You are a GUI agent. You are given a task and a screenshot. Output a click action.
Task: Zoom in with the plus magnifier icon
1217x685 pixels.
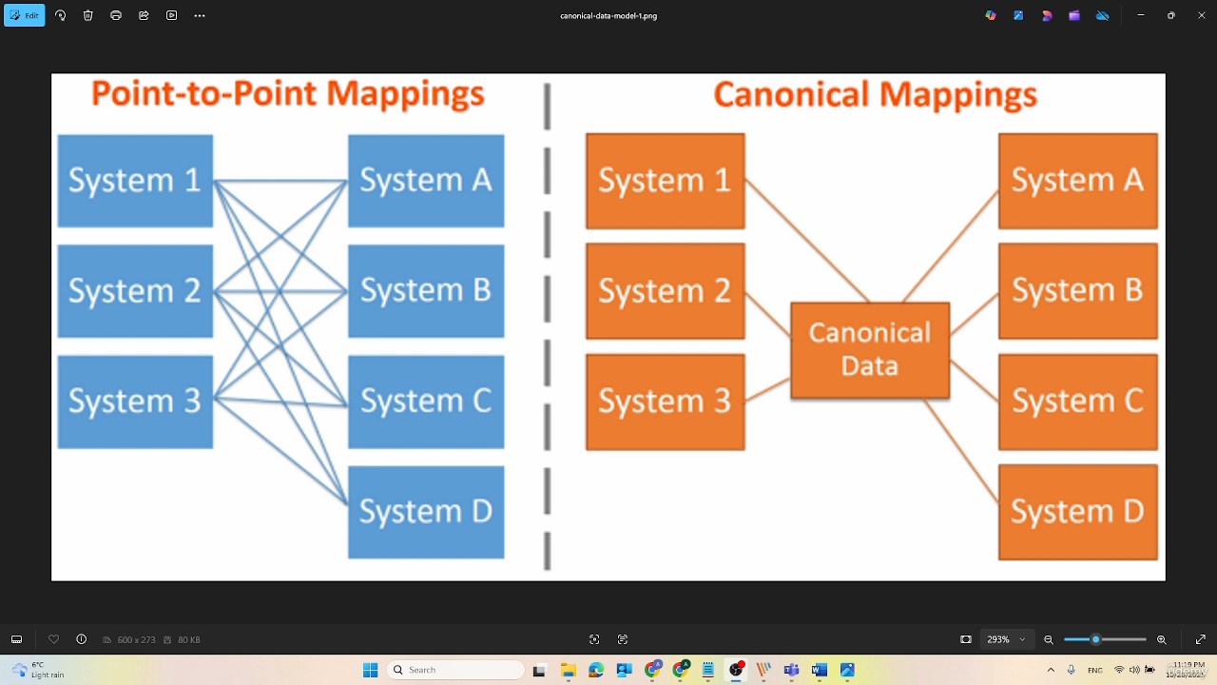pyautogui.click(x=1162, y=639)
